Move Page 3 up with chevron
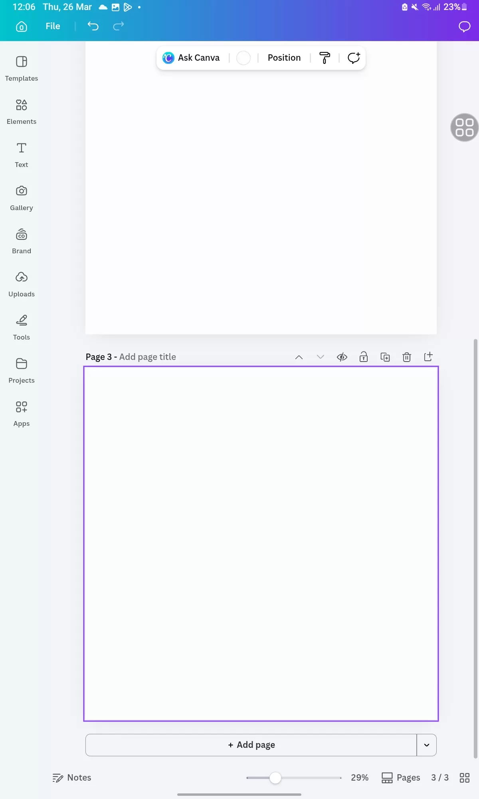The image size is (479, 799). pos(299,357)
